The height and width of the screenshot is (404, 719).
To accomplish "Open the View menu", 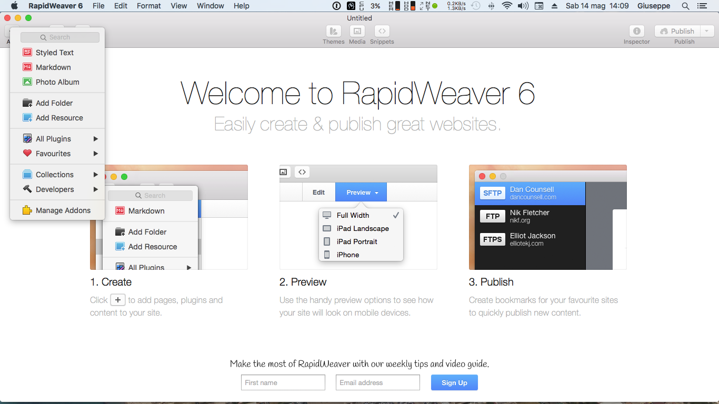I will click(179, 6).
